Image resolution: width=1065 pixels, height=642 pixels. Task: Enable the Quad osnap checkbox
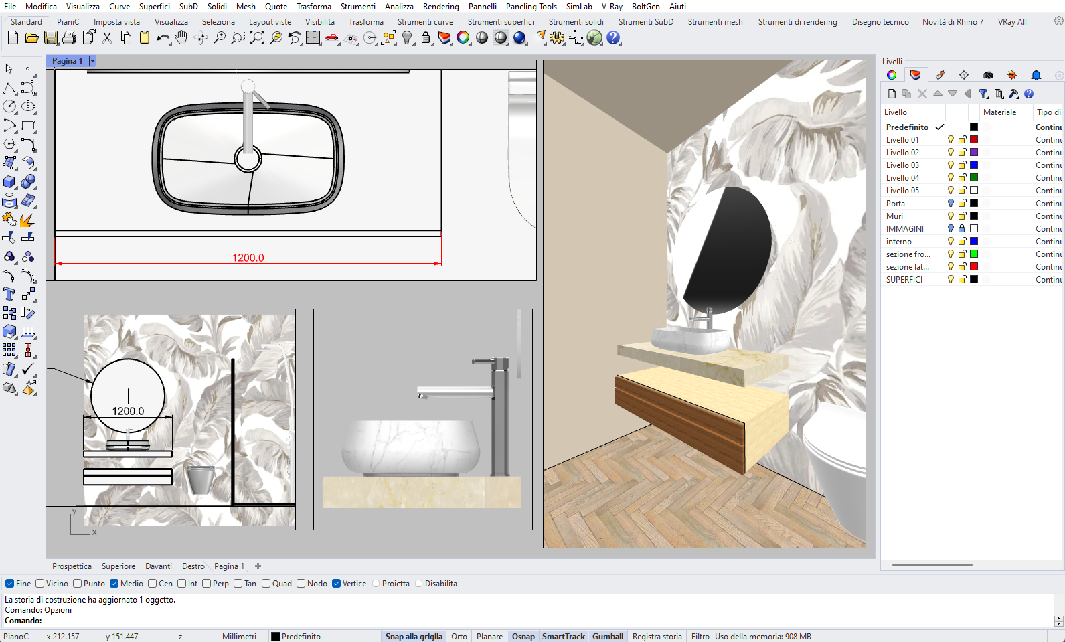coord(266,584)
